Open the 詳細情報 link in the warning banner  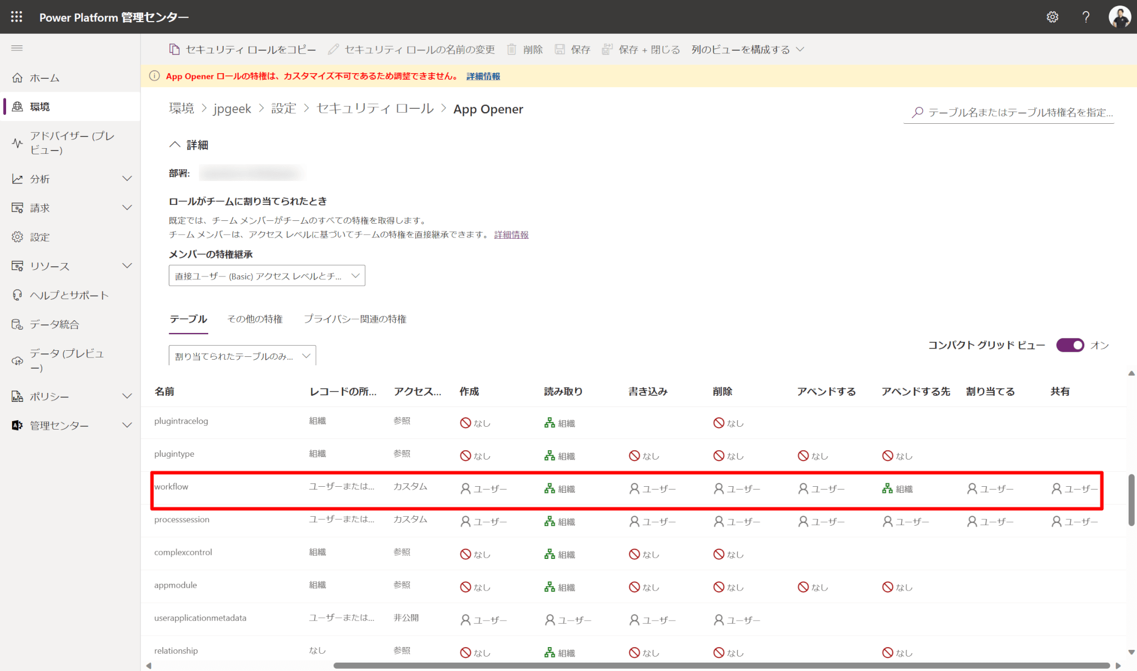[x=482, y=76]
